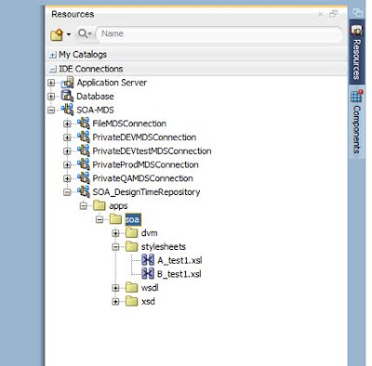Focus the Name search field
This screenshot has height=366, width=372.
[x=219, y=33]
